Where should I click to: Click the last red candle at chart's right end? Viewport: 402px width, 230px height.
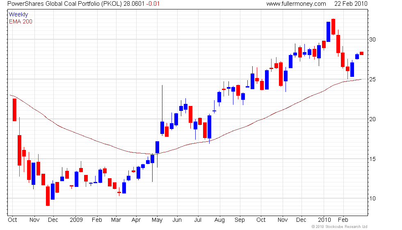(361, 53)
